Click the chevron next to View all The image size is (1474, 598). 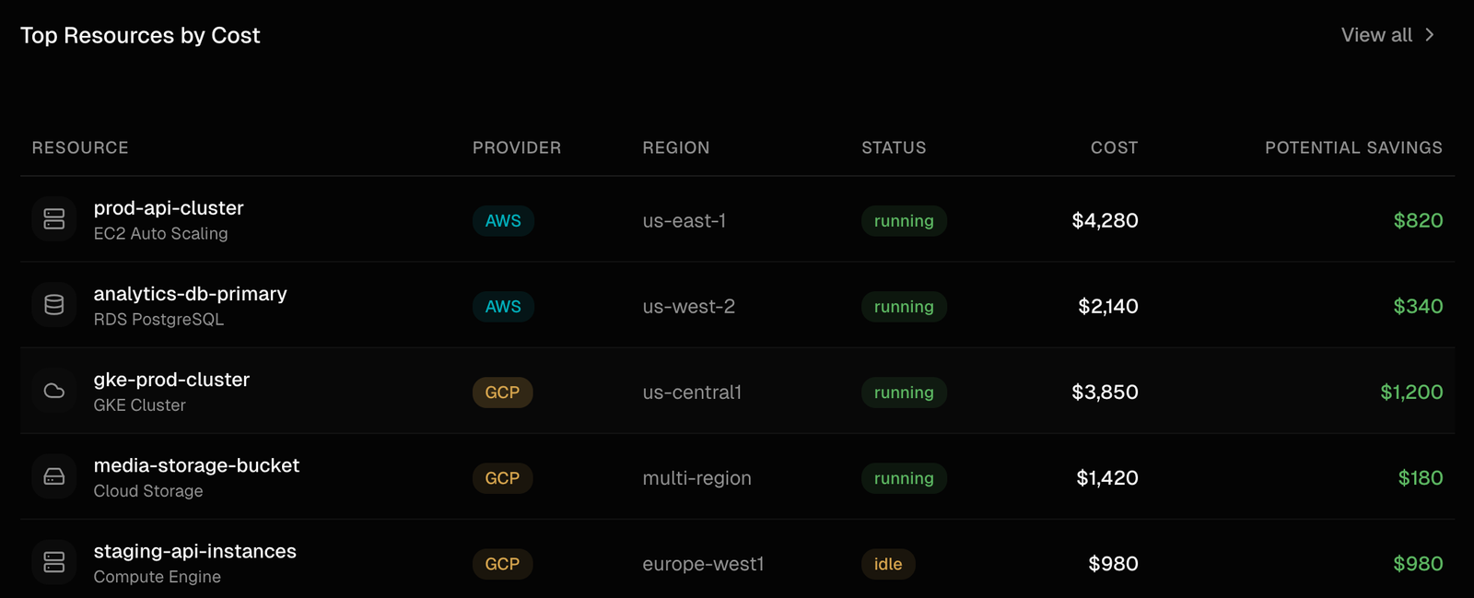[x=1431, y=34]
